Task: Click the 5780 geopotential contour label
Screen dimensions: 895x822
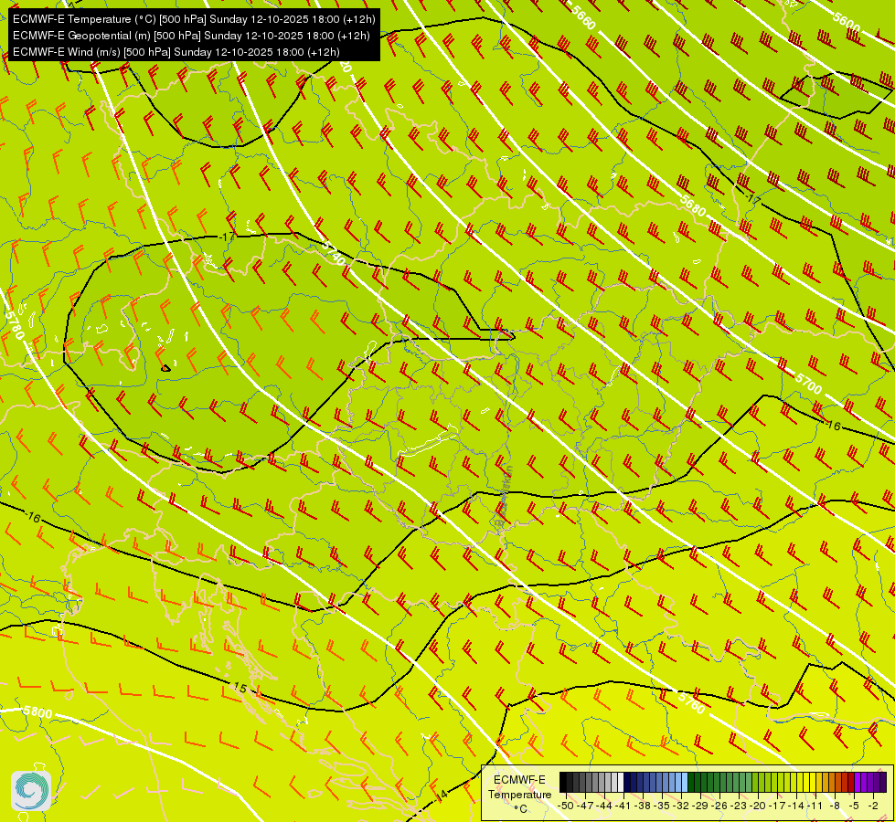Action: coord(15,324)
